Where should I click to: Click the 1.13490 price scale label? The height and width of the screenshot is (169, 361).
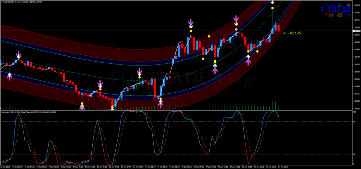pos(356,101)
